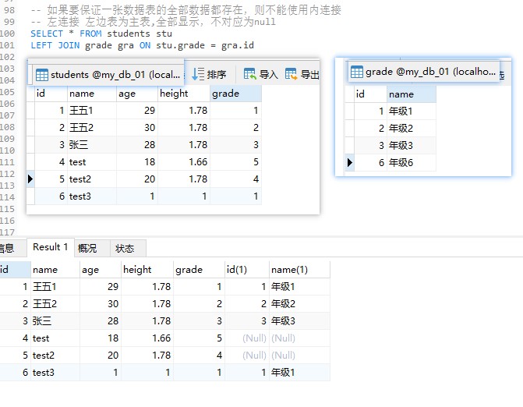Click the row marker arrow beside test2 row
The width and height of the screenshot is (523, 407).
(30, 179)
